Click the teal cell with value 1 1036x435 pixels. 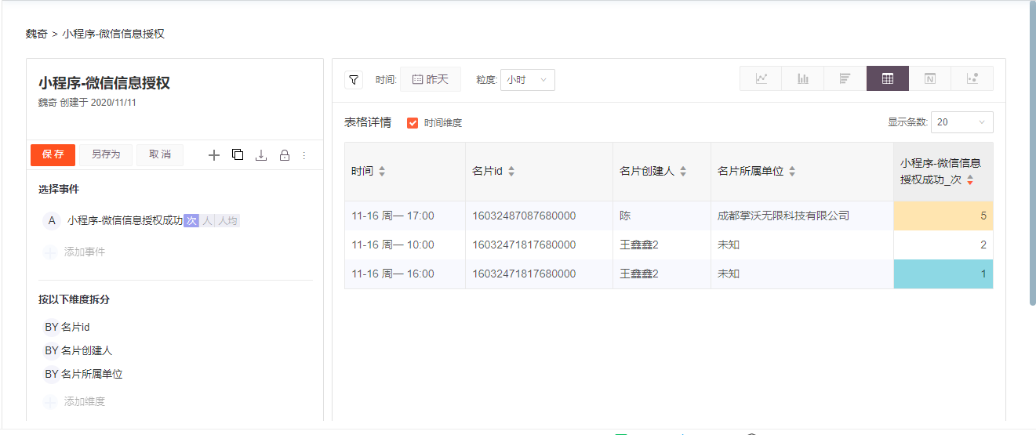click(943, 274)
